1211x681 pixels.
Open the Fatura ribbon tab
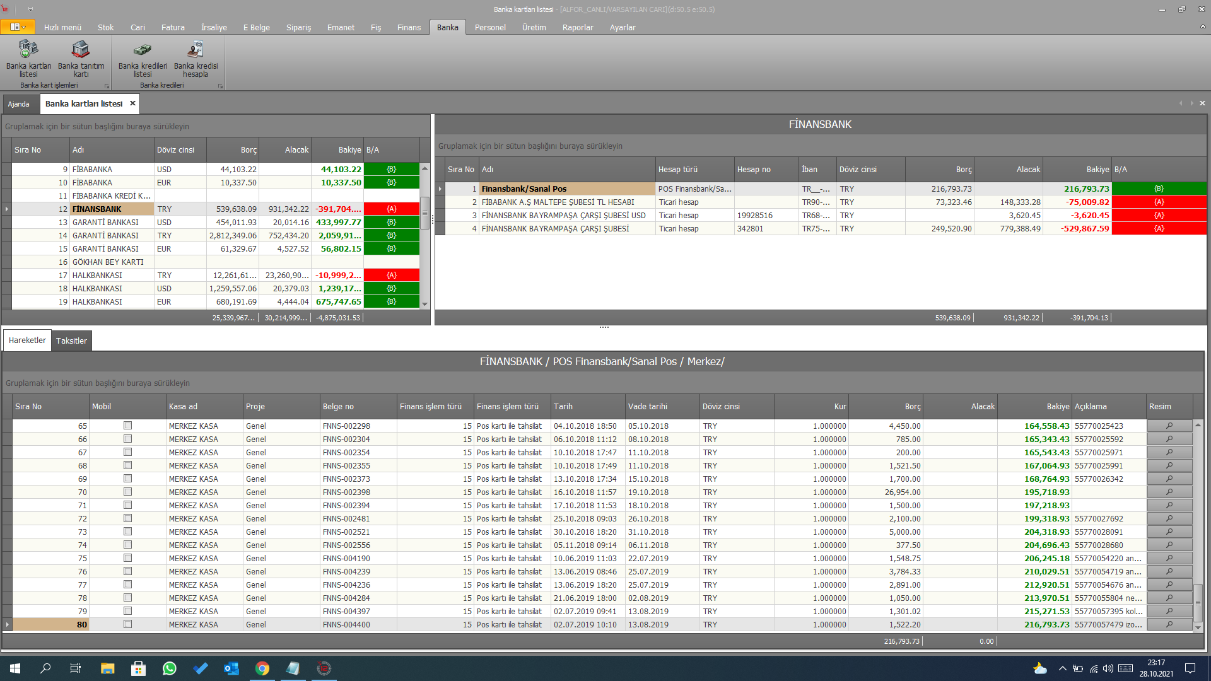click(172, 27)
